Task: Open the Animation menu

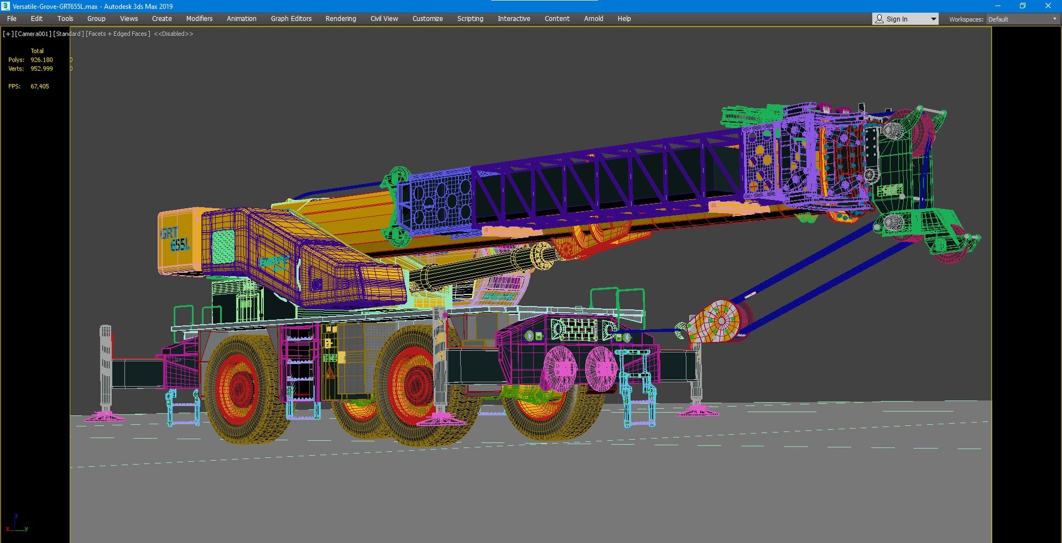Action: (242, 19)
